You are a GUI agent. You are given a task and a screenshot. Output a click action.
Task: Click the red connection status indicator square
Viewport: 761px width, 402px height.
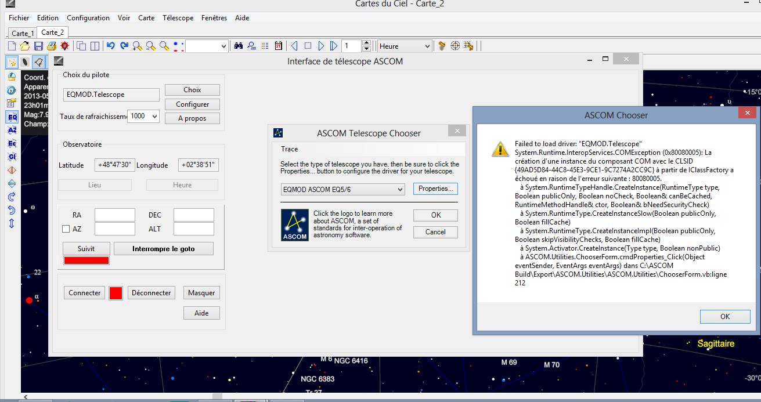point(115,292)
